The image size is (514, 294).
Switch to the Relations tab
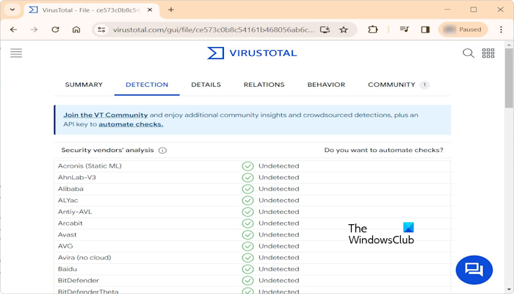coord(264,85)
